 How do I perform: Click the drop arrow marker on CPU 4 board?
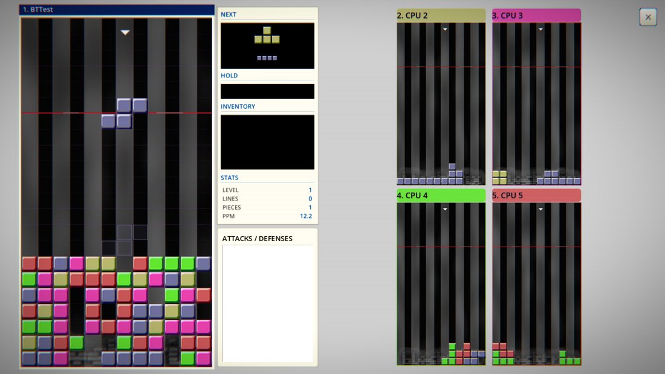pyautogui.click(x=445, y=209)
